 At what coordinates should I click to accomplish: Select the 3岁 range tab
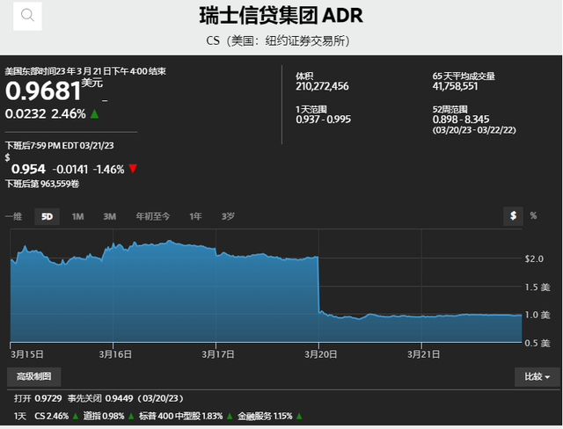pyautogui.click(x=228, y=216)
